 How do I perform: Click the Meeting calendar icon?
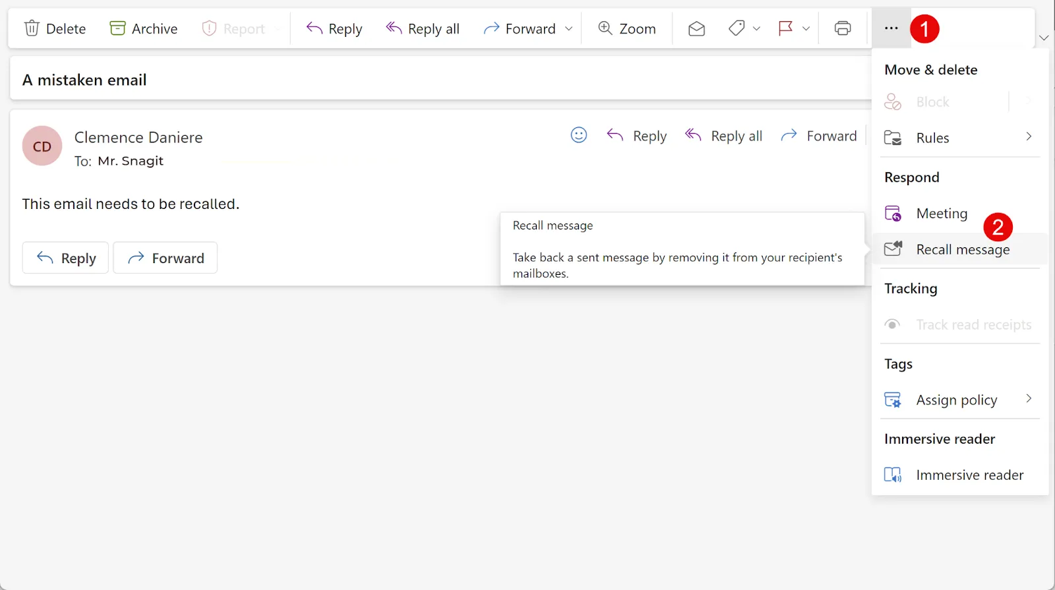pyautogui.click(x=893, y=213)
